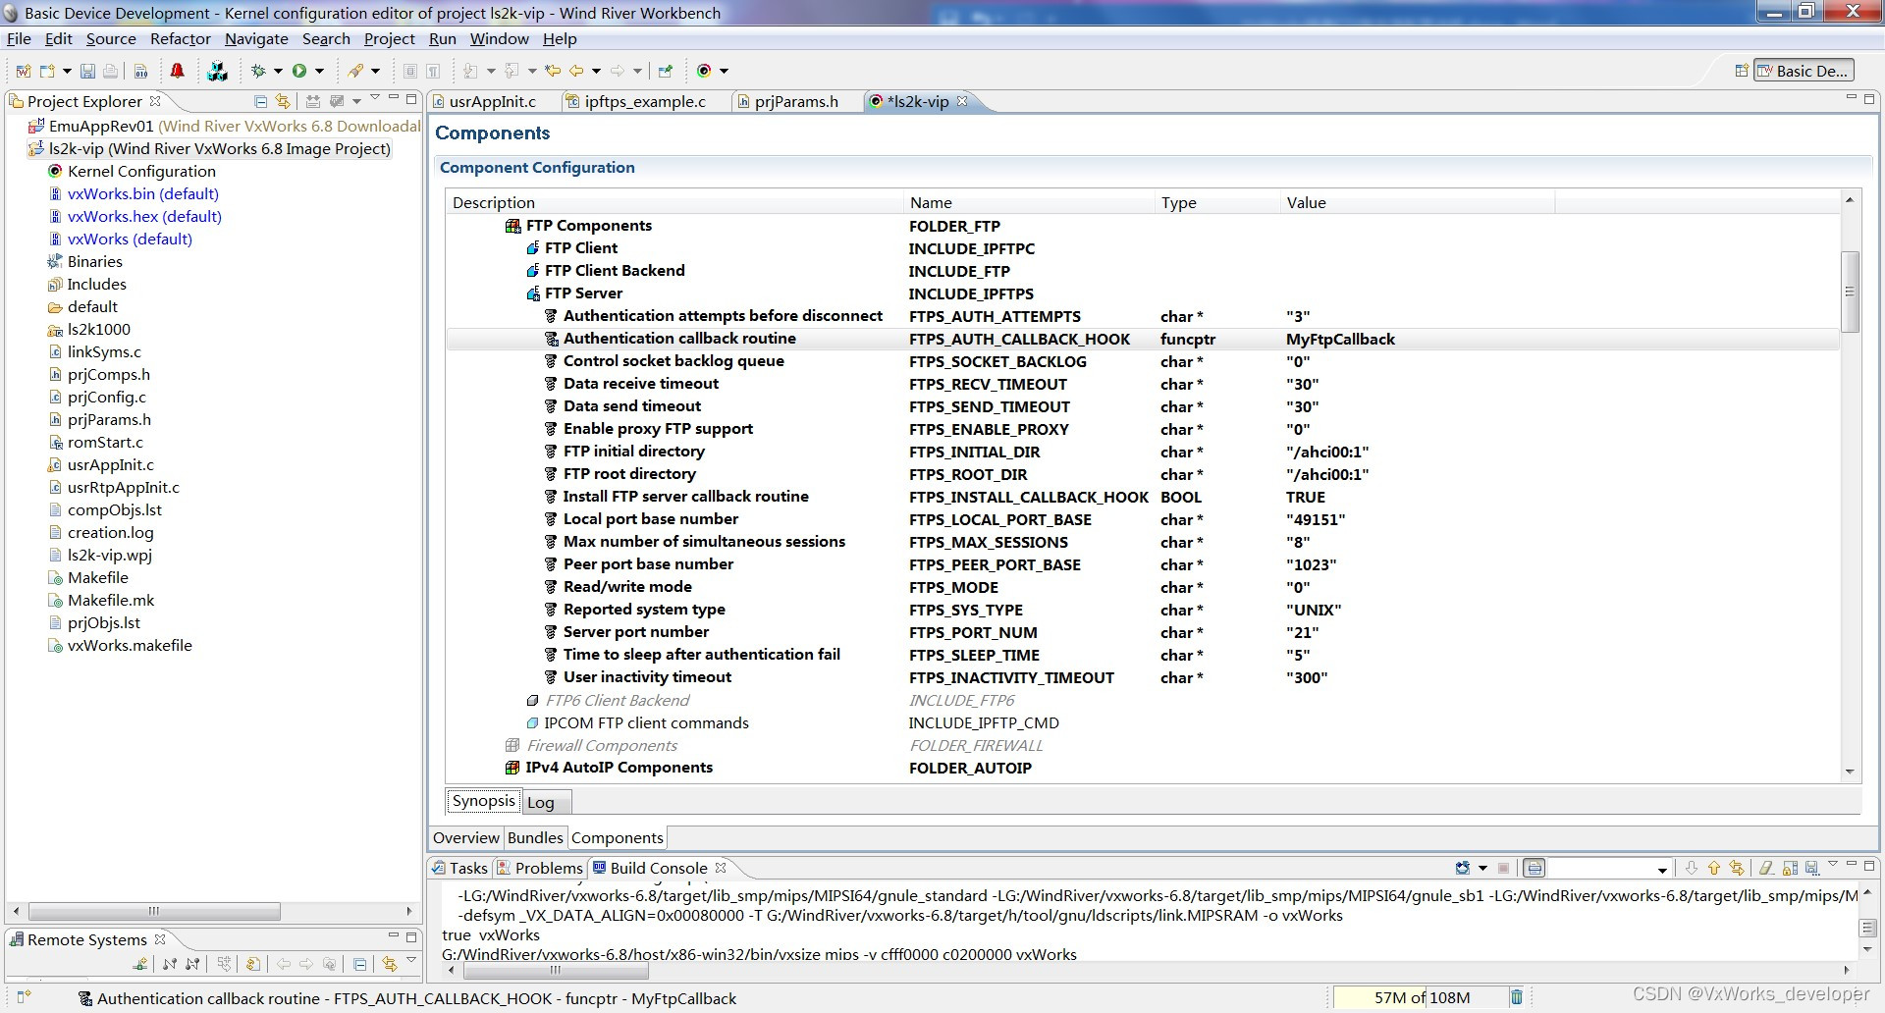Open the New dropdown arrow in toolbar
This screenshot has height=1013, width=1885.
click(67, 71)
